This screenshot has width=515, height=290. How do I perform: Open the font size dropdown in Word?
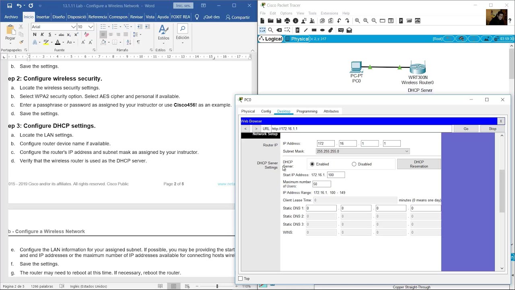(x=91, y=27)
